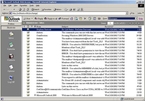145x101 pixels.
Task: Delete the selected message with X icon
Action: [85, 19]
